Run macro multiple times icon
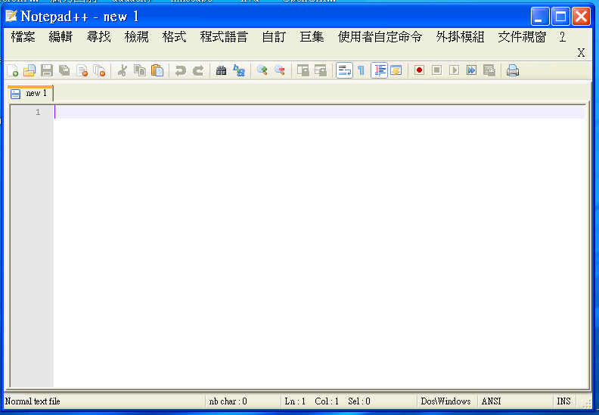The height and width of the screenshot is (415, 599). [x=471, y=70]
